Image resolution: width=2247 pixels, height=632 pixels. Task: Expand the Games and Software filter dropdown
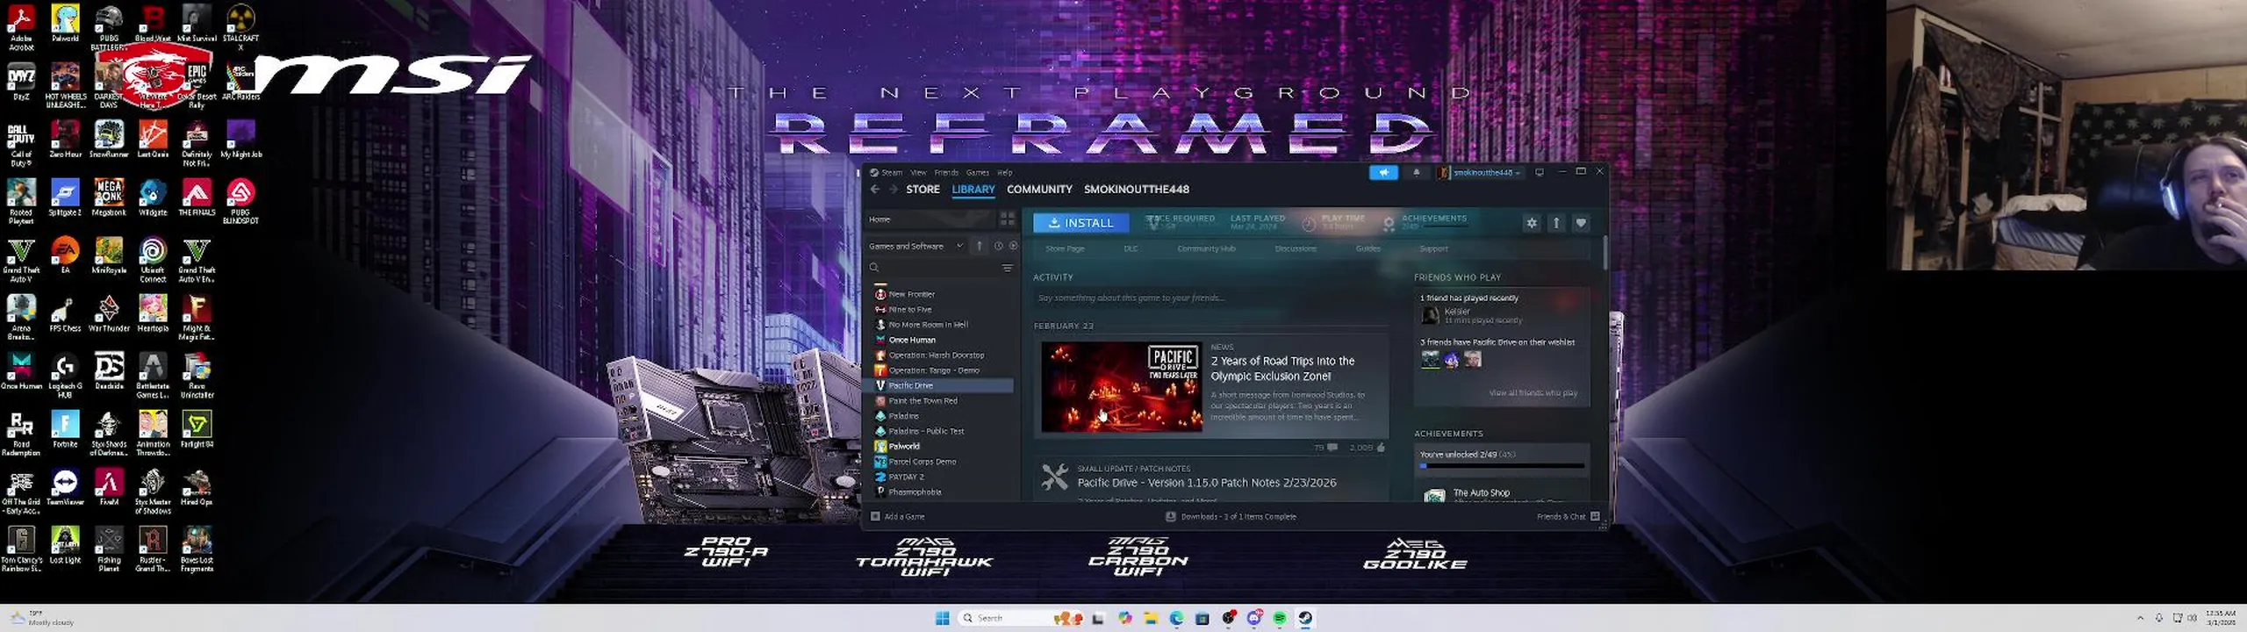[915, 247]
